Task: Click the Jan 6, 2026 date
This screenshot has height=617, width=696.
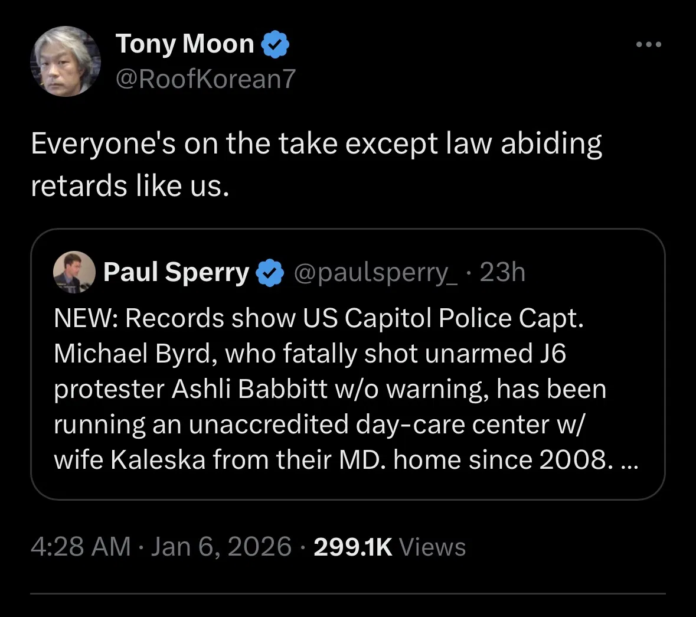Action: pos(221,547)
